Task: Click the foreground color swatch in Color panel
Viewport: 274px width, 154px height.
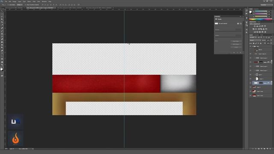Action: [250, 12]
